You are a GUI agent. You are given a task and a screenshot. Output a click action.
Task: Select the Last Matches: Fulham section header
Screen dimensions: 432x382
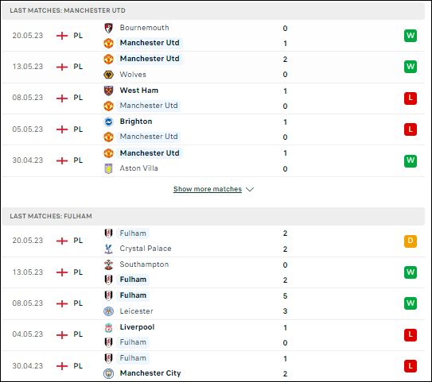click(213, 216)
